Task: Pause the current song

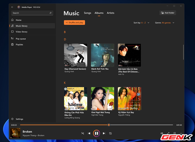Action: [96, 133]
